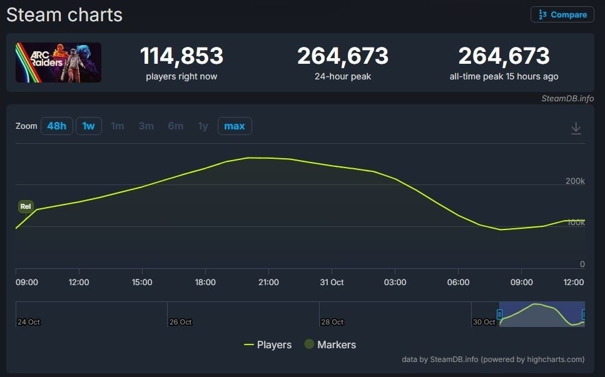Choose the 1y zoom range
605x377 pixels.
(203, 126)
